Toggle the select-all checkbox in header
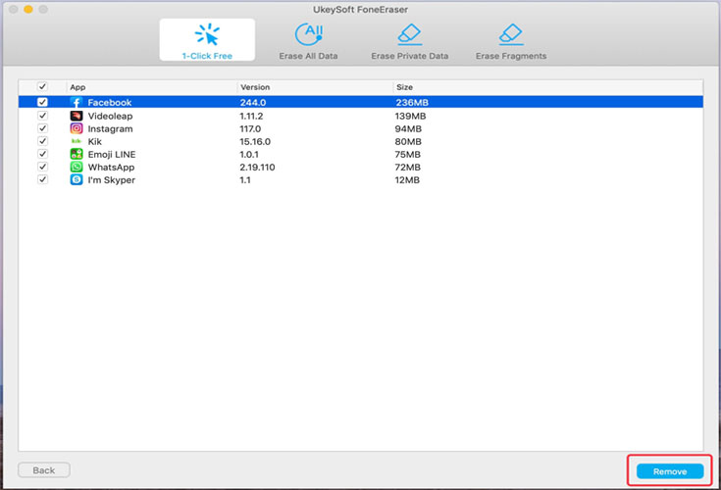Viewport: 721px width, 490px height. point(42,86)
